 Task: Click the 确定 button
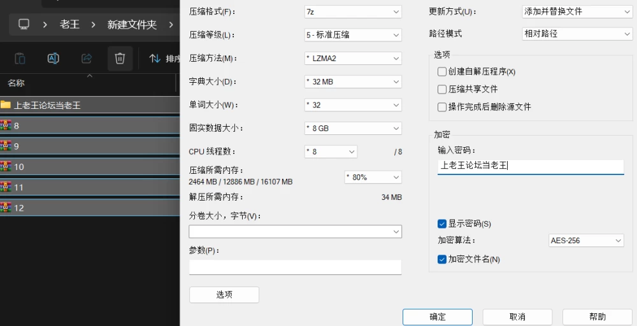[x=438, y=317]
